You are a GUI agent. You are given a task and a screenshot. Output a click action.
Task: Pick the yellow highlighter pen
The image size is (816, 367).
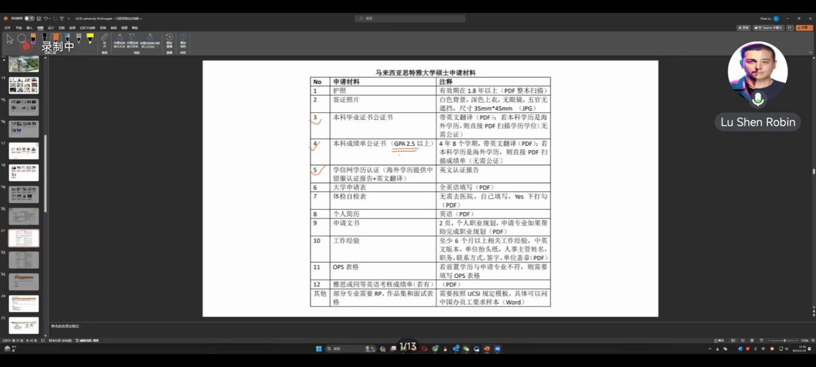tap(90, 39)
